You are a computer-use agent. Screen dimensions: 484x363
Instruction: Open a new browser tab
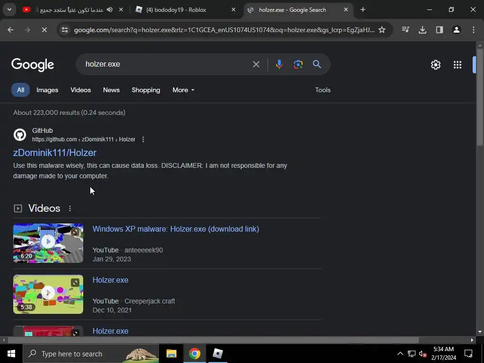click(x=363, y=9)
